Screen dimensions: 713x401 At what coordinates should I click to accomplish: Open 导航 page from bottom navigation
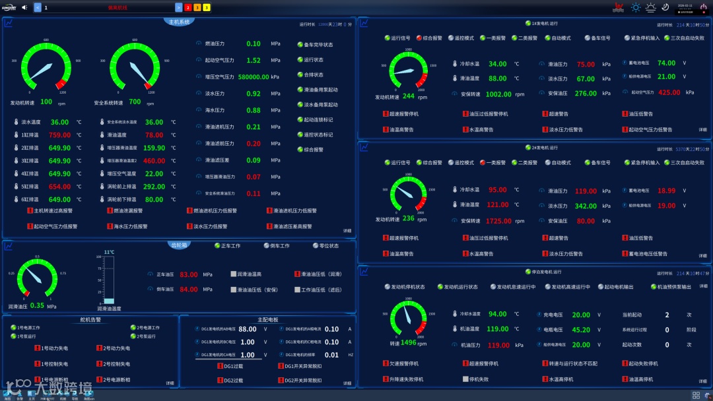pyautogui.click(x=75, y=395)
